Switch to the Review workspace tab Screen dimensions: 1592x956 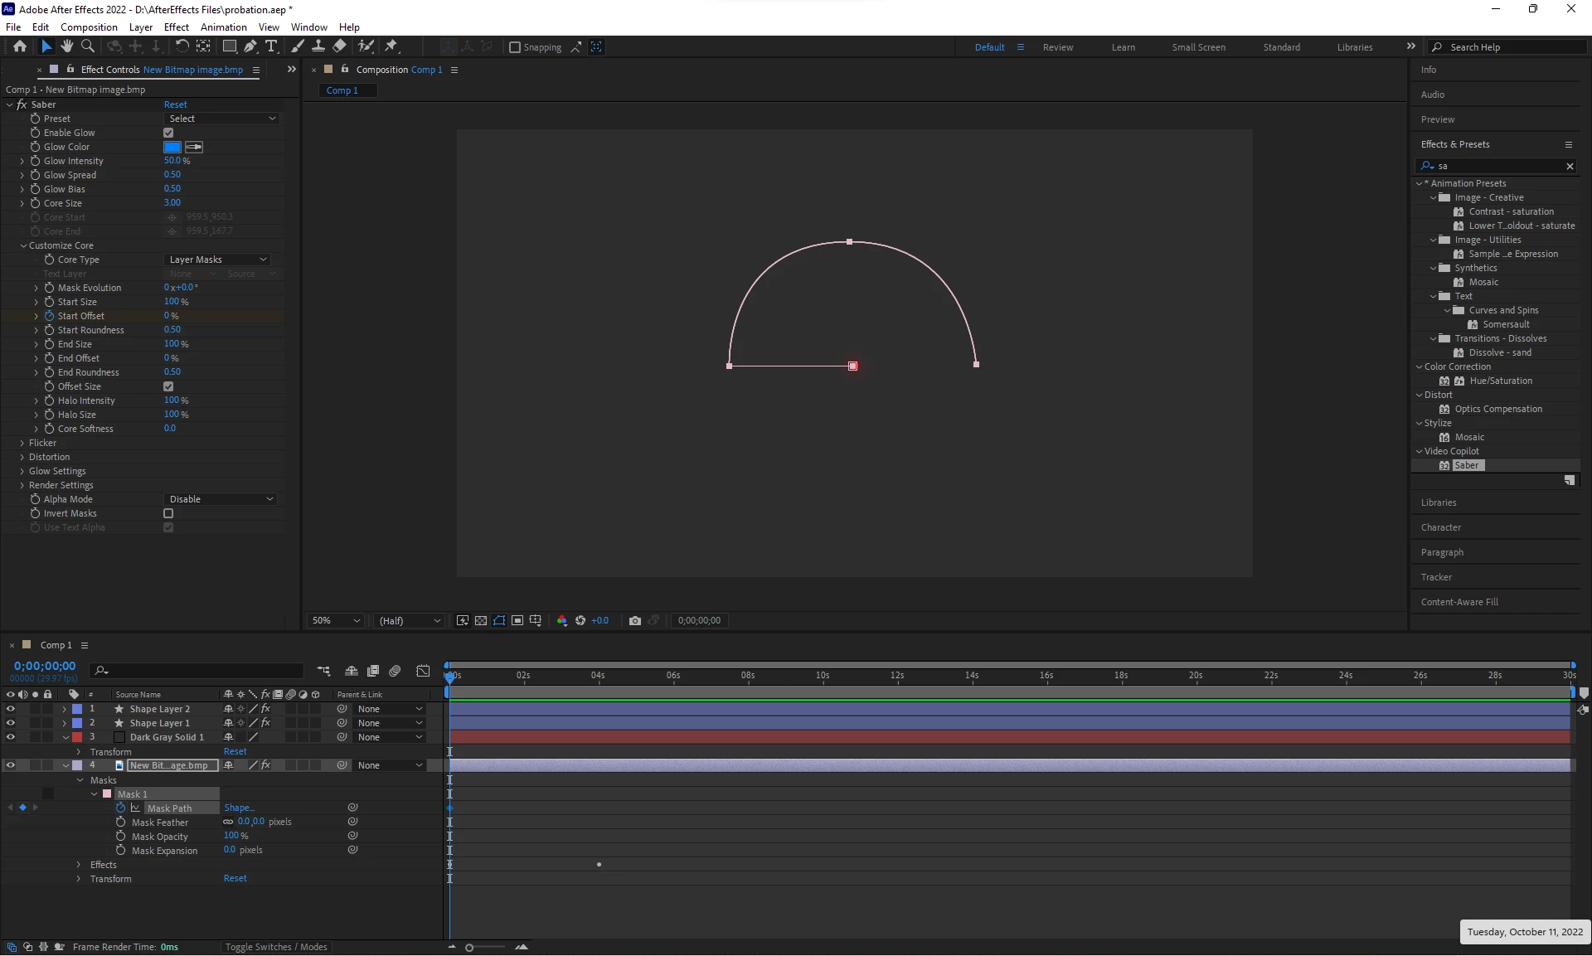[1057, 47]
